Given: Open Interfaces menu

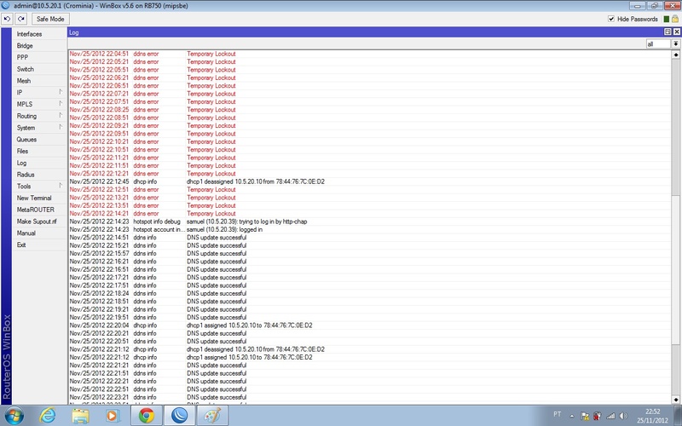Looking at the screenshot, I should pos(39,34).
